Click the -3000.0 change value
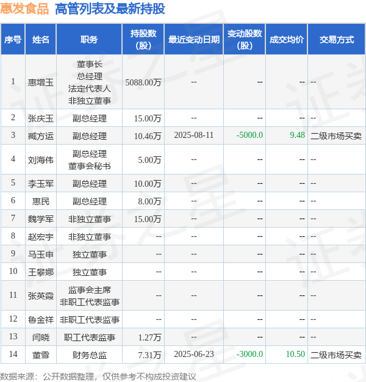This screenshot has height=382, width=366. pyautogui.click(x=249, y=354)
